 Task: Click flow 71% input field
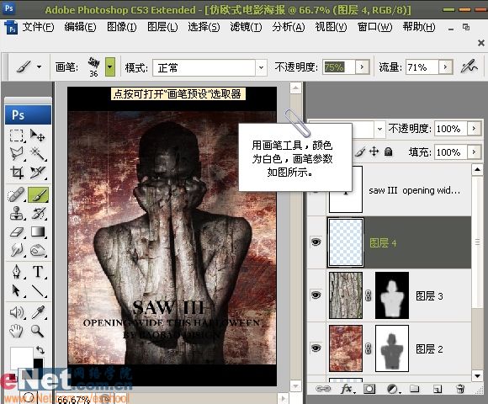(422, 67)
